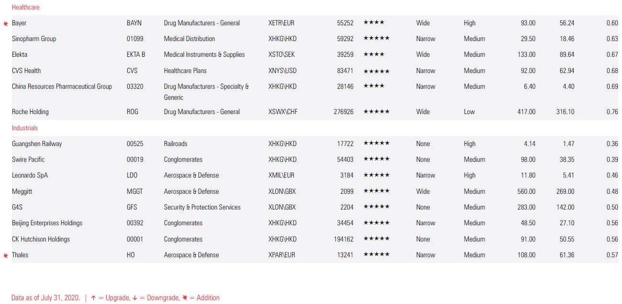
Task: Click the Industrials section heading
Action: [x=25, y=128]
